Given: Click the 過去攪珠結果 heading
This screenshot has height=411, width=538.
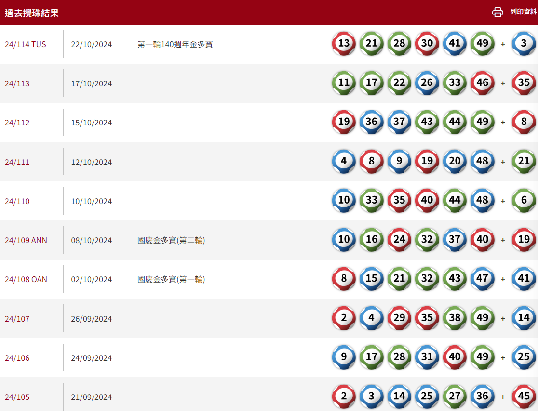Looking at the screenshot, I should [x=32, y=13].
